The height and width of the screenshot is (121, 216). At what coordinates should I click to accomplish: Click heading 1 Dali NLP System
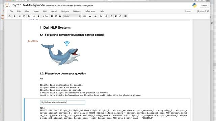[55, 28]
